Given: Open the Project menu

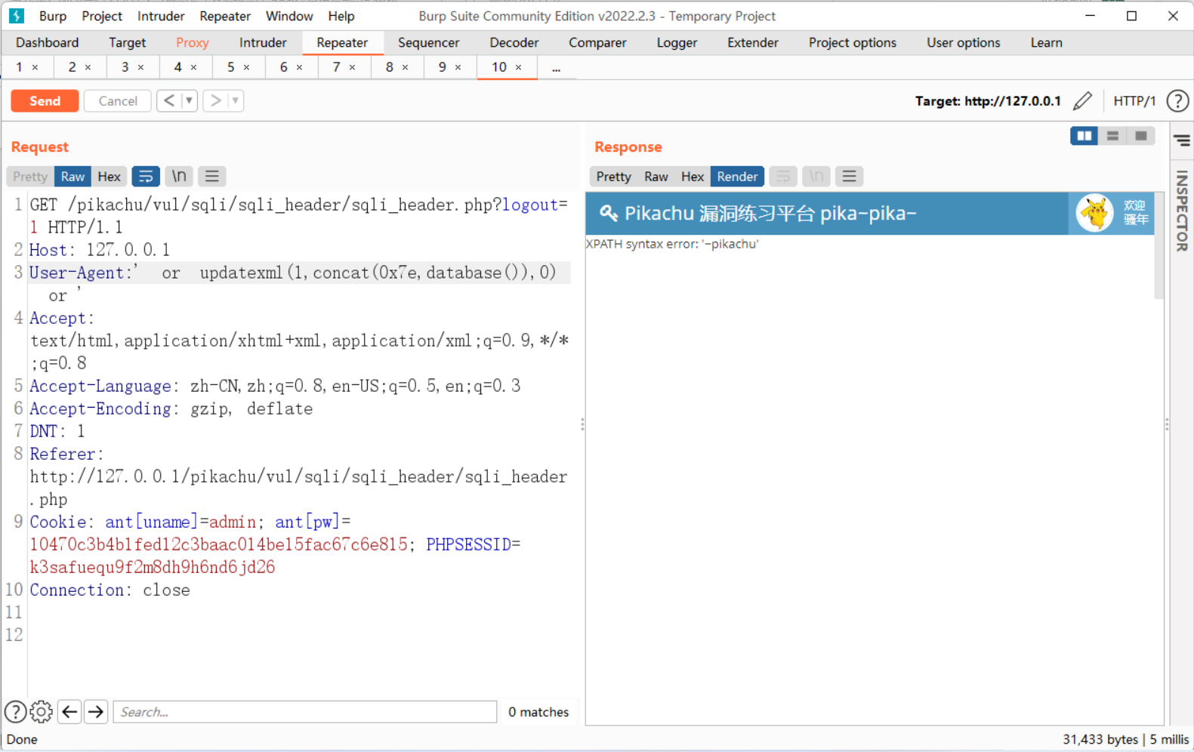Looking at the screenshot, I should pos(102,16).
